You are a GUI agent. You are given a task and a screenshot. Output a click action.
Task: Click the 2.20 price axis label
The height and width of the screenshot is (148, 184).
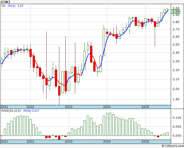coord(176,70)
